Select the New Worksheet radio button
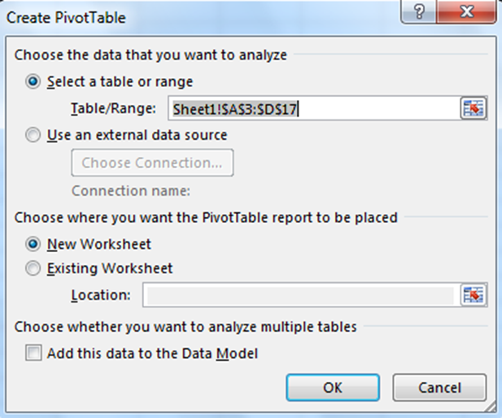 click(33, 243)
